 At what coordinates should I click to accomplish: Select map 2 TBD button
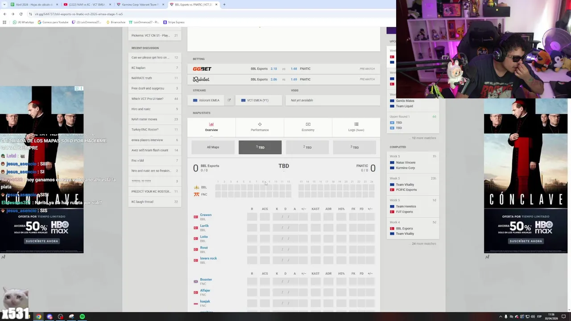point(307,147)
